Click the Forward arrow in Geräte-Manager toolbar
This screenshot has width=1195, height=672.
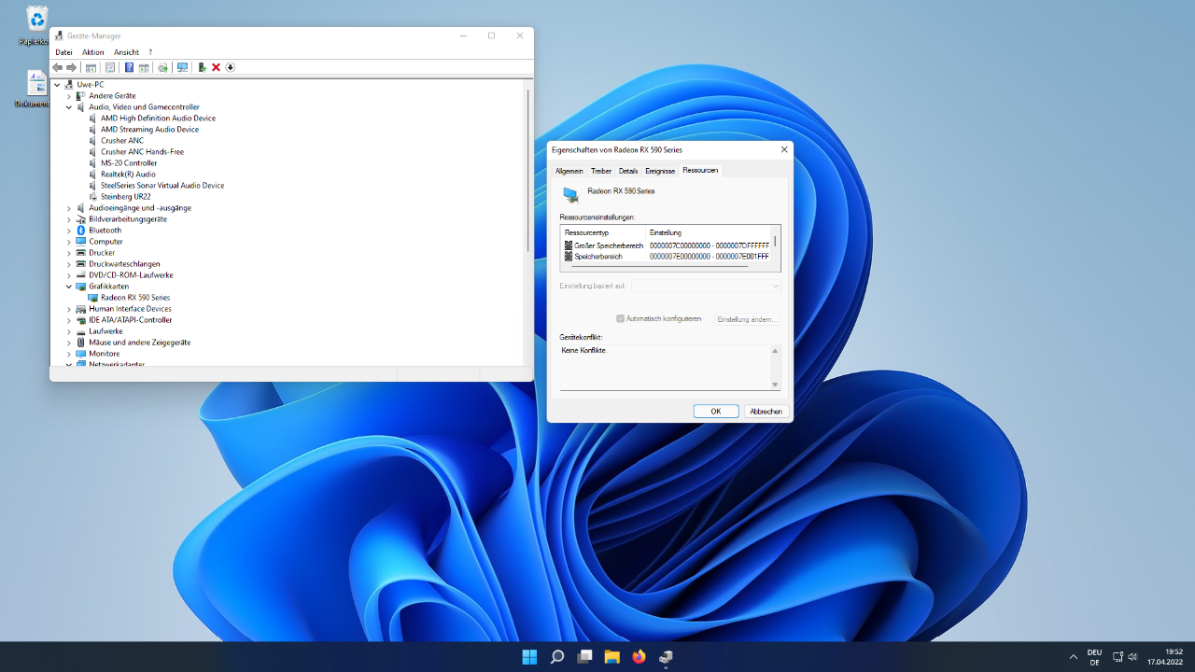click(x=71, y=67)
